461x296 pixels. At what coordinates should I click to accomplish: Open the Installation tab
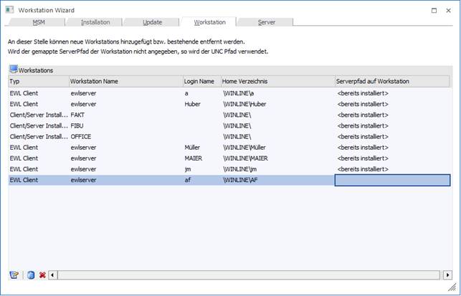tap(95, 22)
